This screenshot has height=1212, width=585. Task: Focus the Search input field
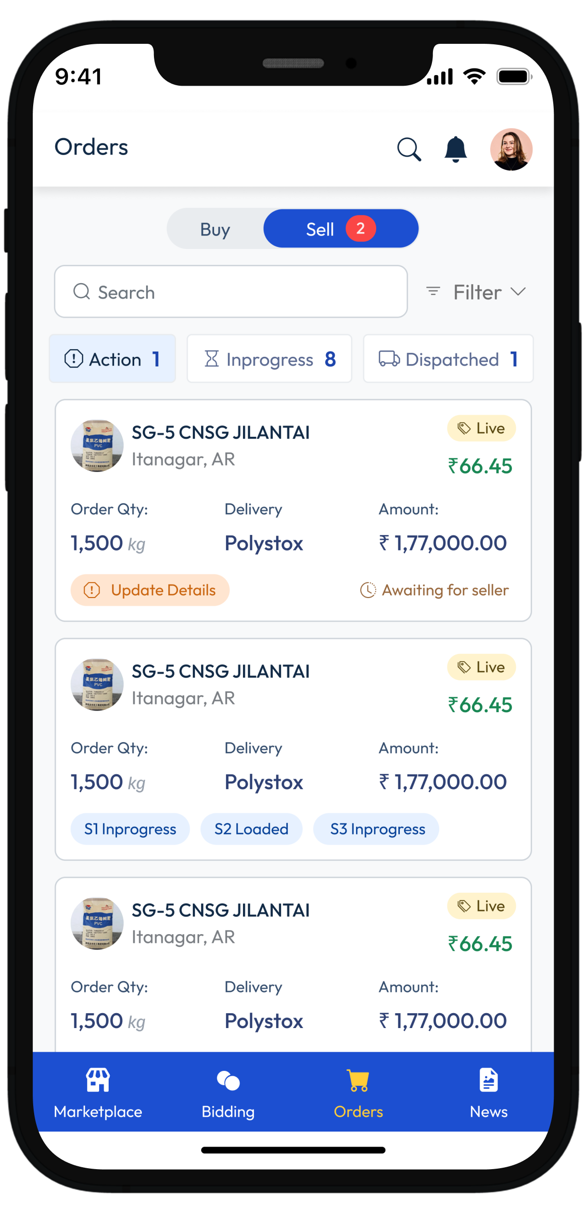(x=231, y=292)
